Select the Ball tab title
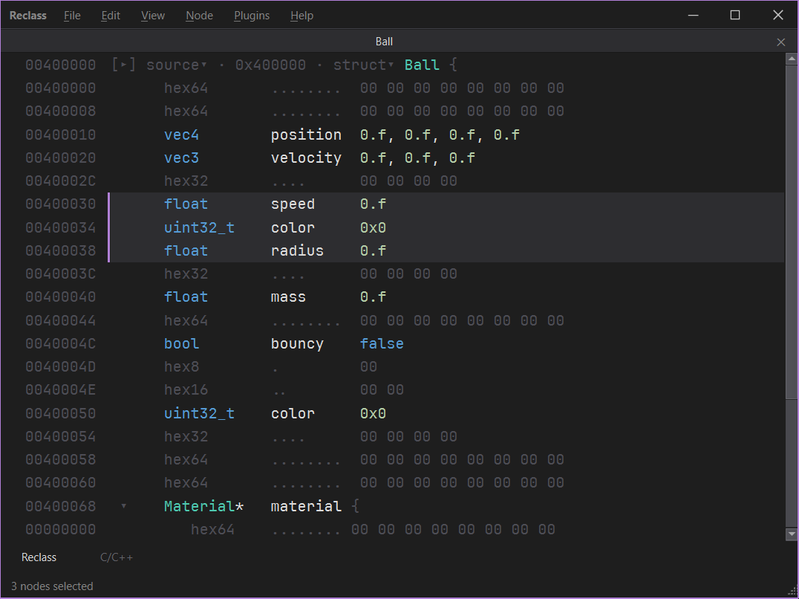Viewport: 799px width, 599px height. [x=384, y=42]
